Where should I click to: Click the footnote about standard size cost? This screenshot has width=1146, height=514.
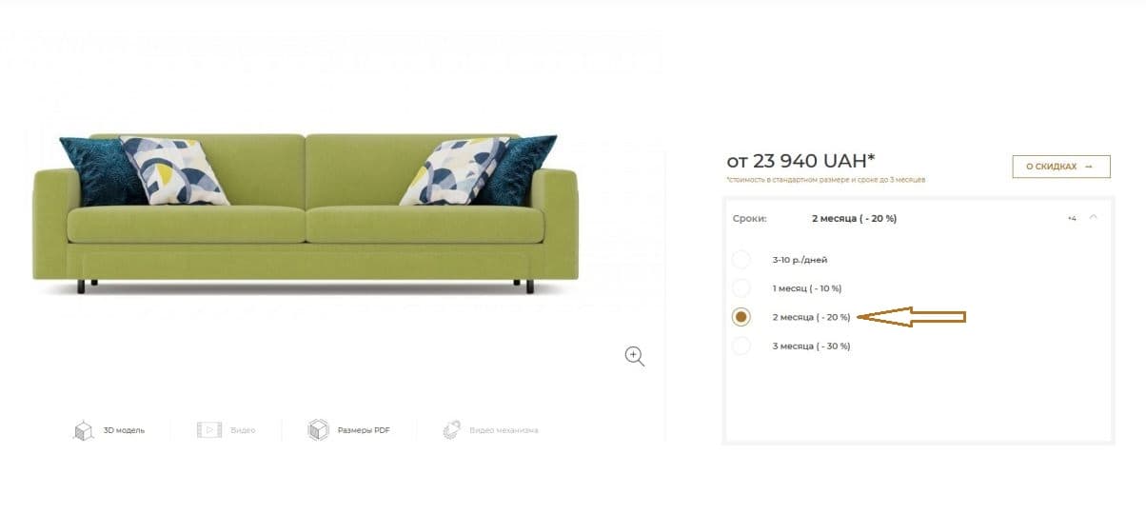click(825, 179)
